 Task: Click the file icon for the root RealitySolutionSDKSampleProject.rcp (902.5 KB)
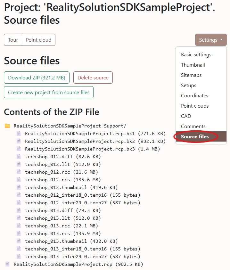point(7,264)
